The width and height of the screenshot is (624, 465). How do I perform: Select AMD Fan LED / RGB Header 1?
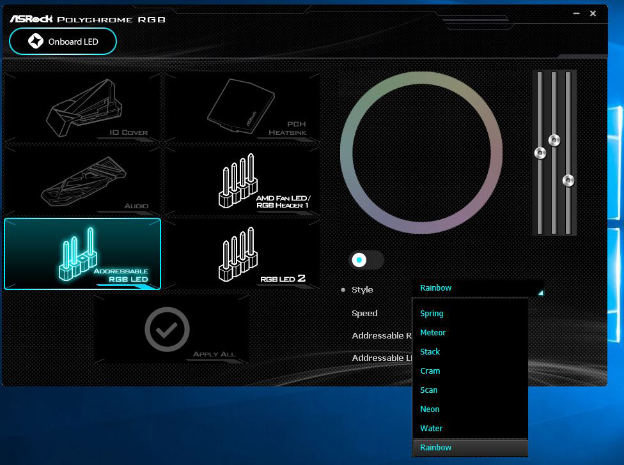click(242, 179)
